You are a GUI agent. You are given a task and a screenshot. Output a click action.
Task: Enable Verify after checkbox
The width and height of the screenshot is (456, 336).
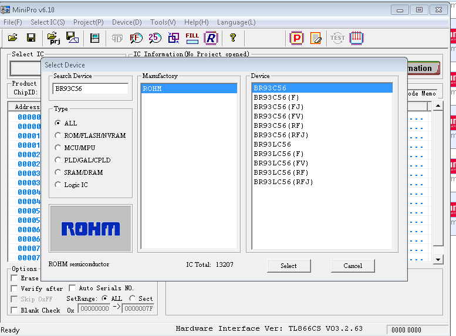(14, 289)
